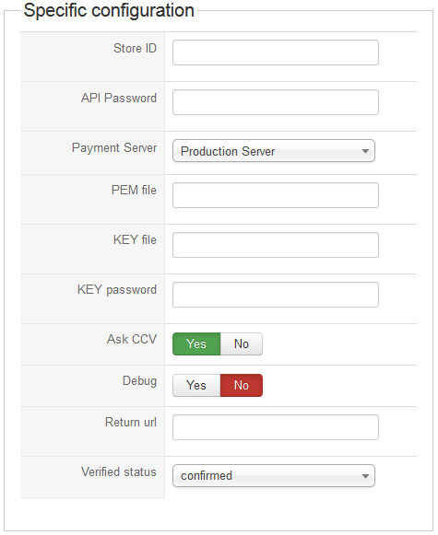Focus the API Password text box

click(x=276, y=102)
